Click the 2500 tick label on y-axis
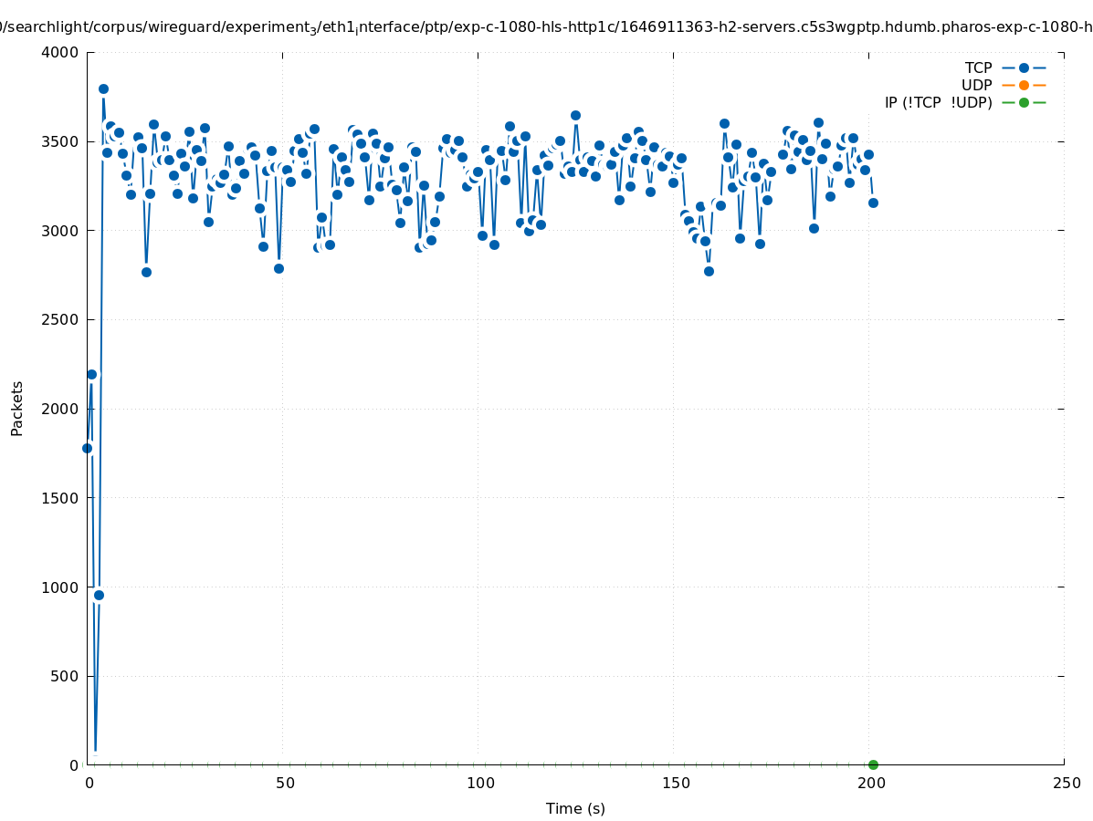 click(60, 319)
